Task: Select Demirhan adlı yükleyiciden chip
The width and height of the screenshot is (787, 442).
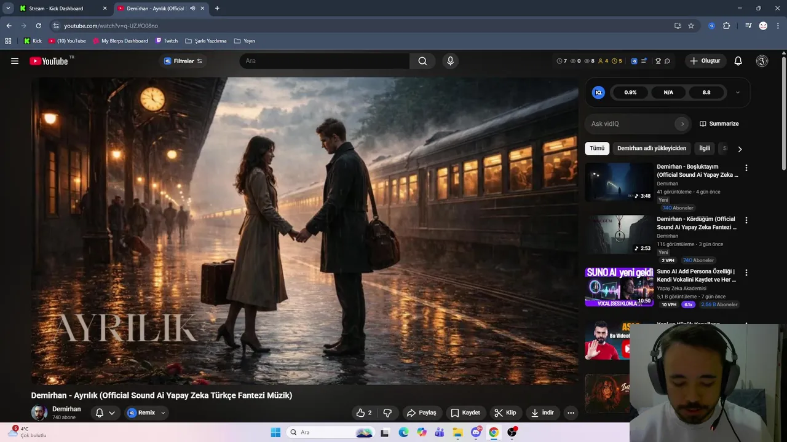Action: click(652, 148)
